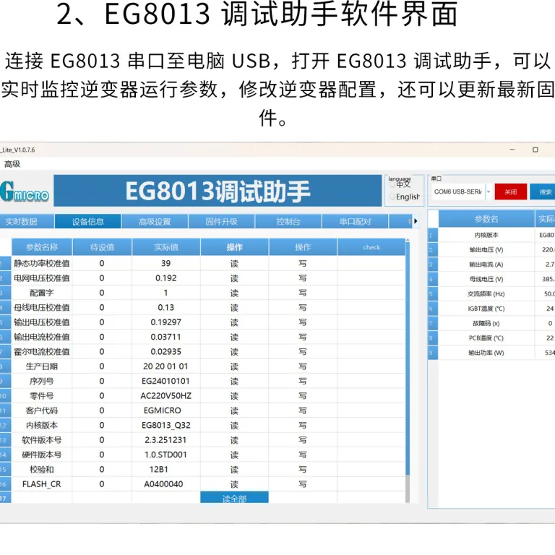555x555 pixels.
Task: Click IGBT温度 (℃) parameter row
Action: pos(486,309)
